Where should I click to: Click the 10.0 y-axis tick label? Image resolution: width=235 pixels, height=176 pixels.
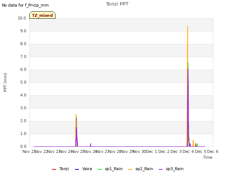[22, 18]
